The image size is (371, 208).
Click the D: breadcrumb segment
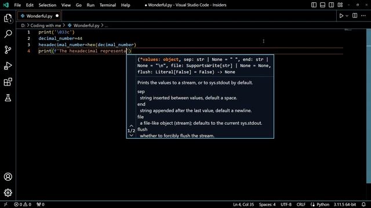(23, 25)
